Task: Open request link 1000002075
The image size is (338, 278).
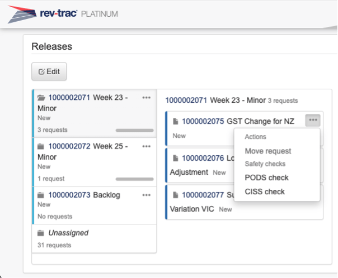Action: tap(203, 121)
